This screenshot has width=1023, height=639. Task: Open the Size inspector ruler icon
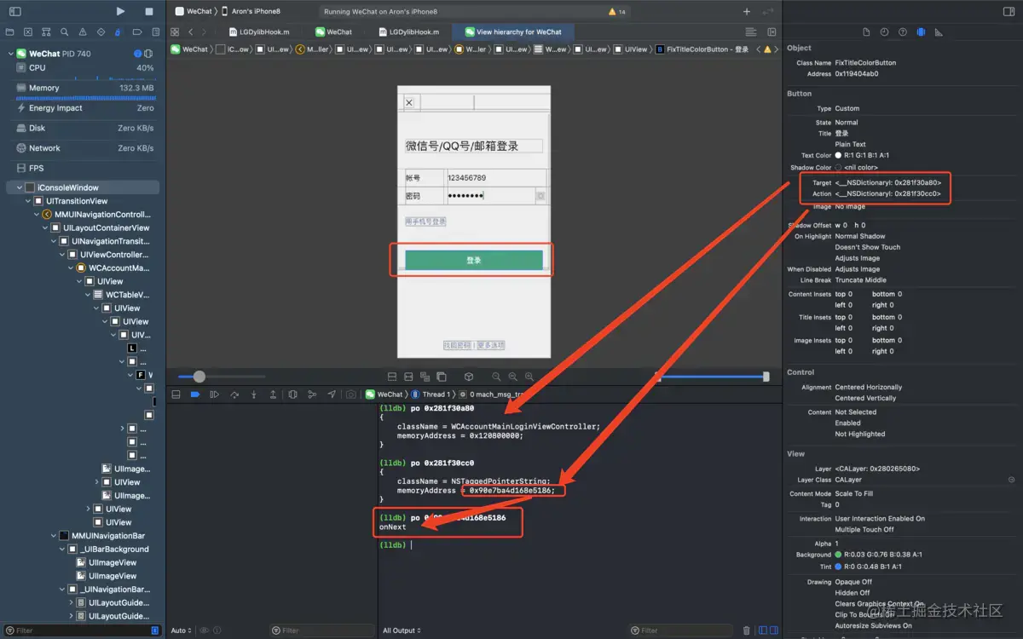coord(939,32)
